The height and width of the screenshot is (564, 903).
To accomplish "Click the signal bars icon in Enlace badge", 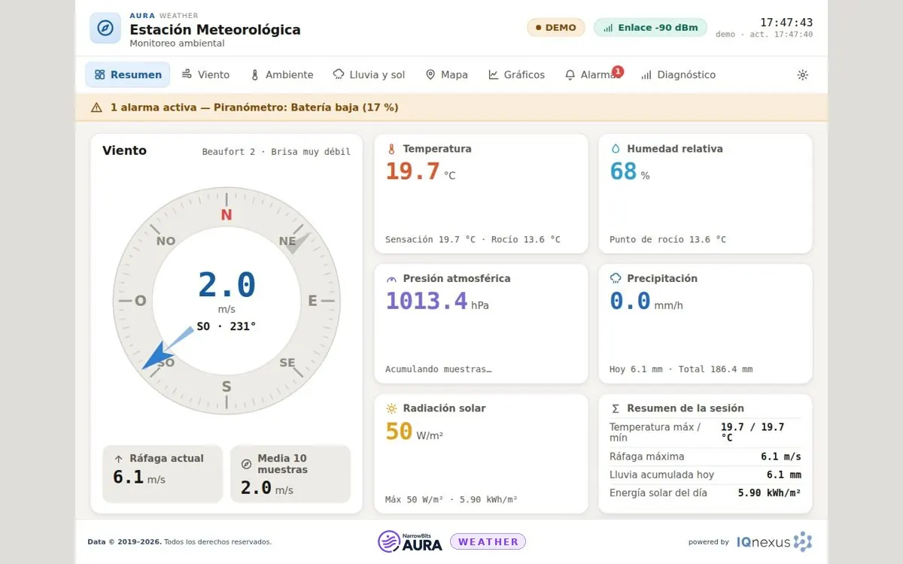I will pyautogui.click(x=608, y=28).
